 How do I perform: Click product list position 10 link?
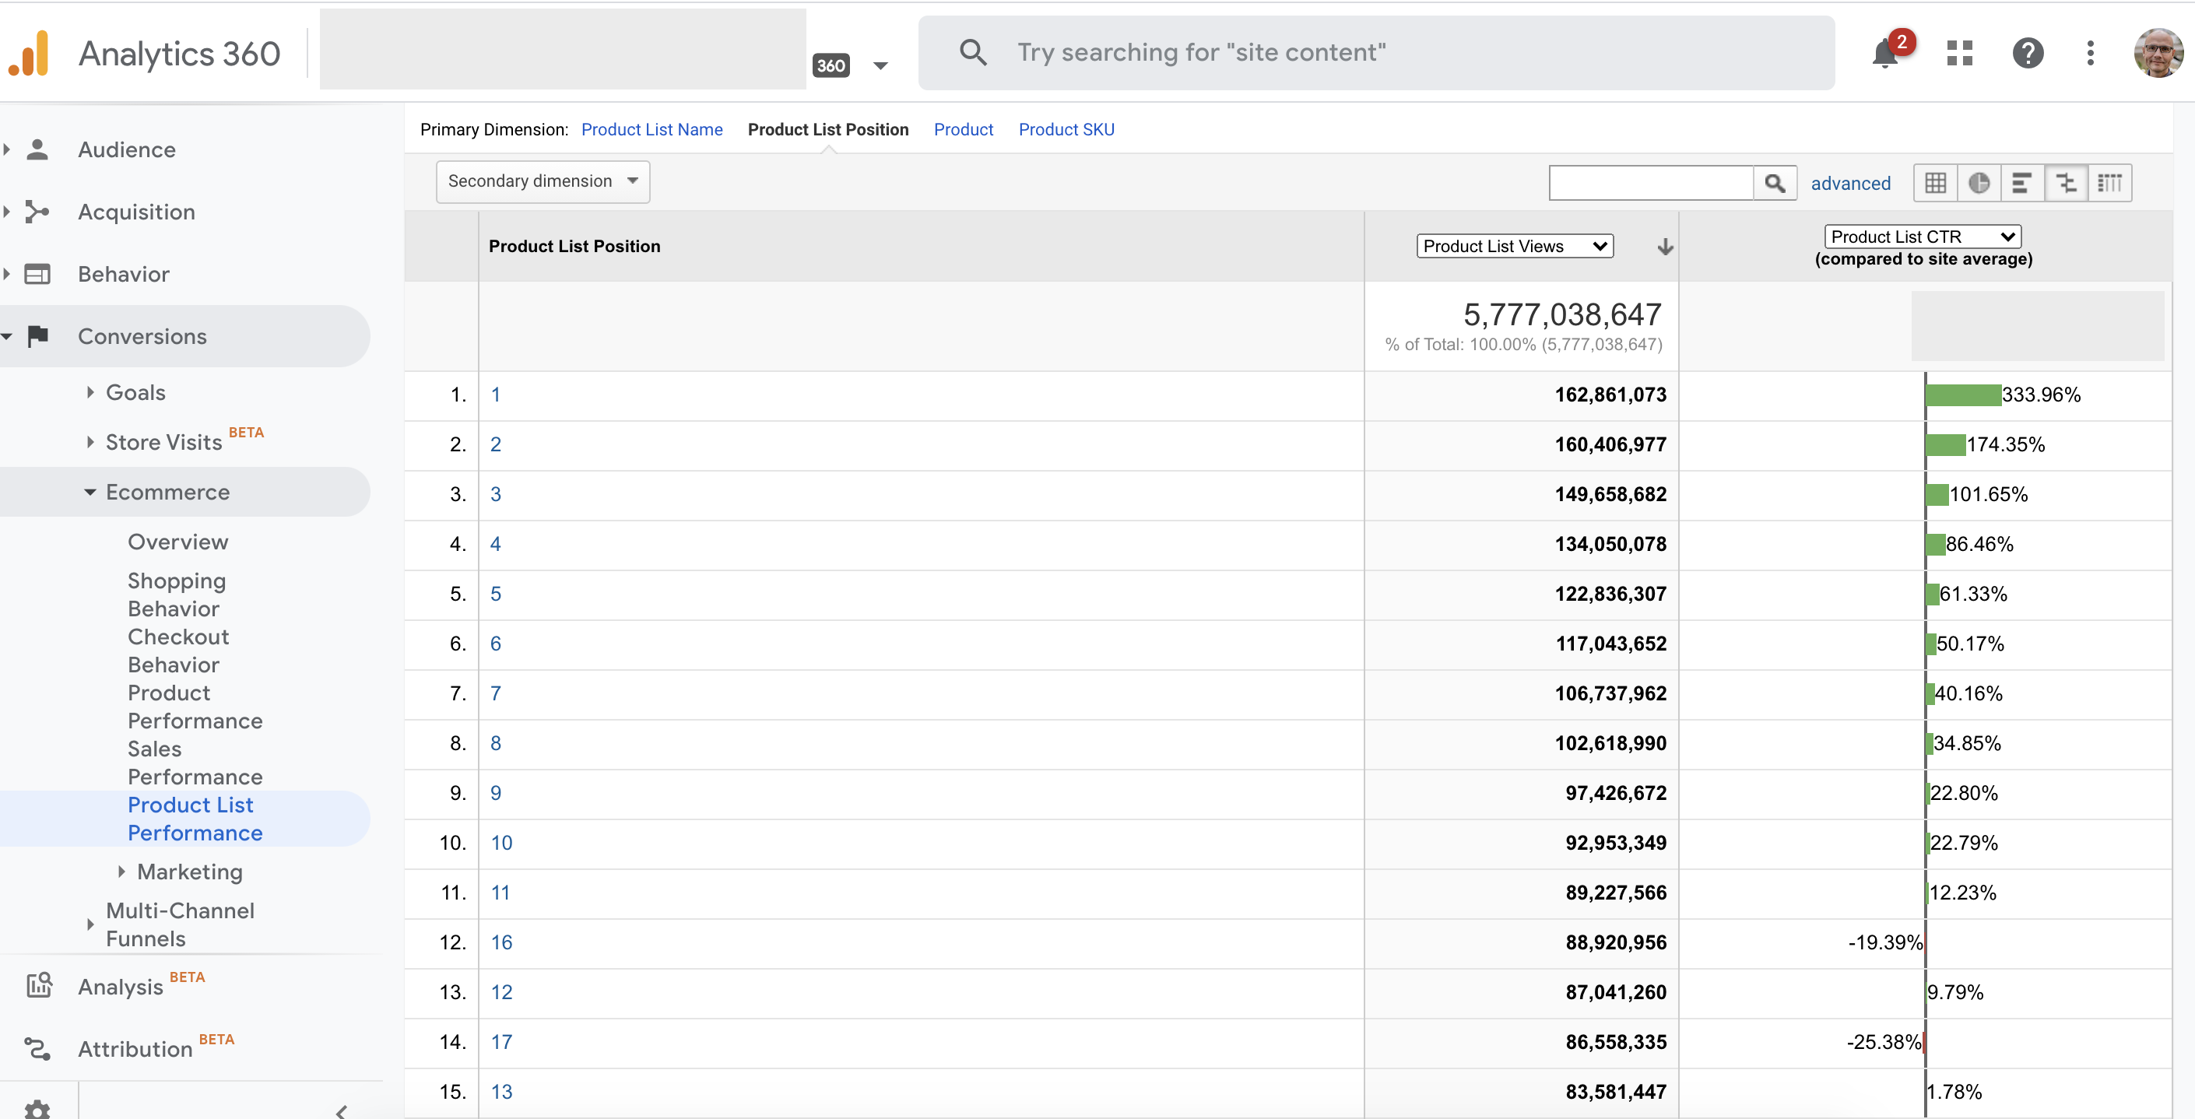(502, 843)
